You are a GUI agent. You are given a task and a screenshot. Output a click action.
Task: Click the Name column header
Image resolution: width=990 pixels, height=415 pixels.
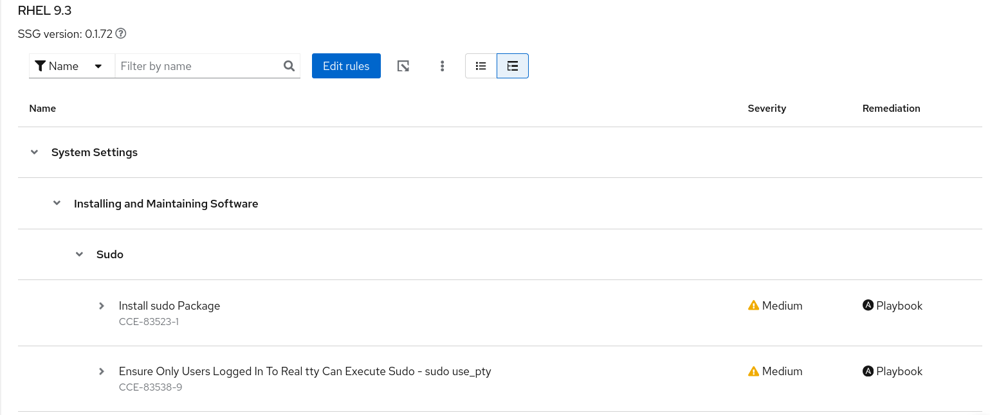click(42, 109)
